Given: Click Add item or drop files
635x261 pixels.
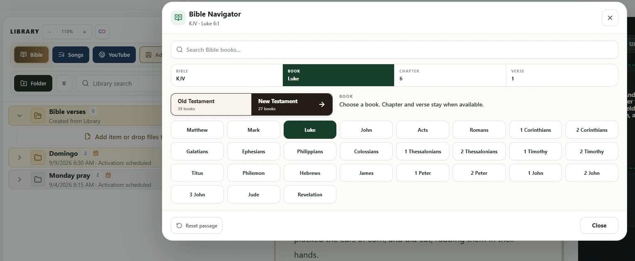Looking at the screenshot, I should coord(123,137).
